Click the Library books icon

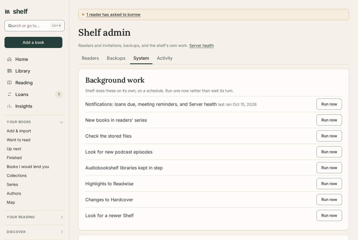coord(10,71)
